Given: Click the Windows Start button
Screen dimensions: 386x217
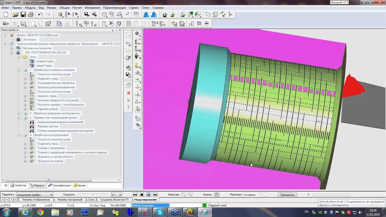Looking at the screenshot, I should (x=6, y=212).
